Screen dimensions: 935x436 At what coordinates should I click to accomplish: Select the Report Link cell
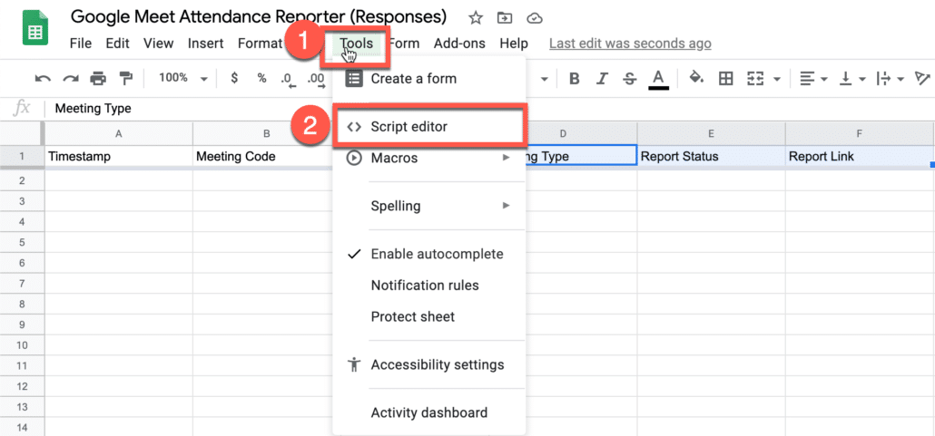click(x=860, y=157)
